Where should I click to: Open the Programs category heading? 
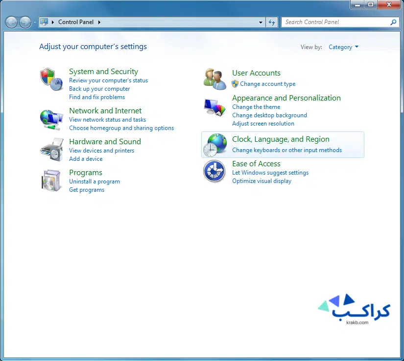pos(86,172)
